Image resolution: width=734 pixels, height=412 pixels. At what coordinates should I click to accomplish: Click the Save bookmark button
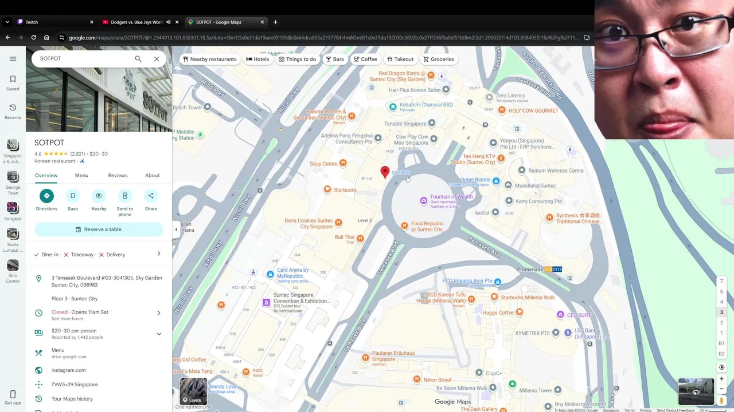point(73,196)
